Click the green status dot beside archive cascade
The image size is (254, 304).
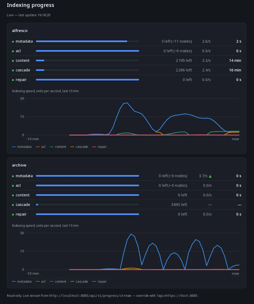click(x=13, y=205)
